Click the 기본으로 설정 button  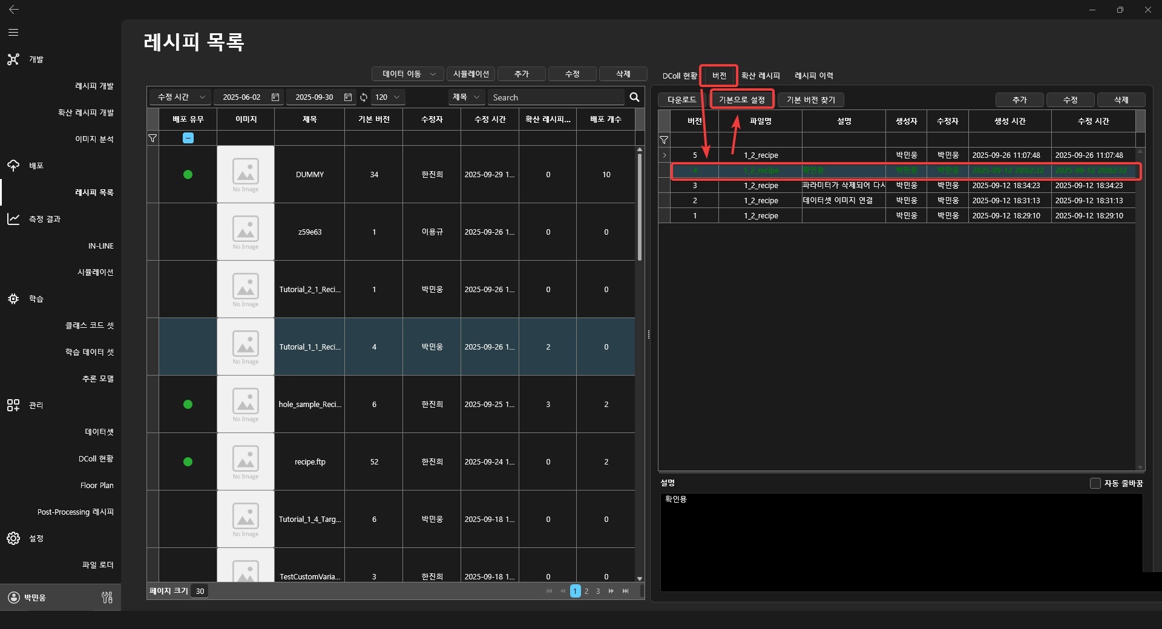[741, 100]
